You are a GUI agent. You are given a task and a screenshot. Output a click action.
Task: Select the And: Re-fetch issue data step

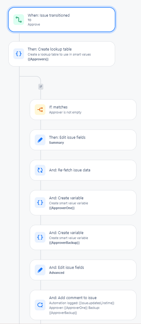coord(83,170)
